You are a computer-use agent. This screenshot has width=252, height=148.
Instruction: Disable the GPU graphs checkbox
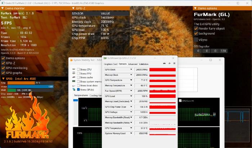coord(3,73)
